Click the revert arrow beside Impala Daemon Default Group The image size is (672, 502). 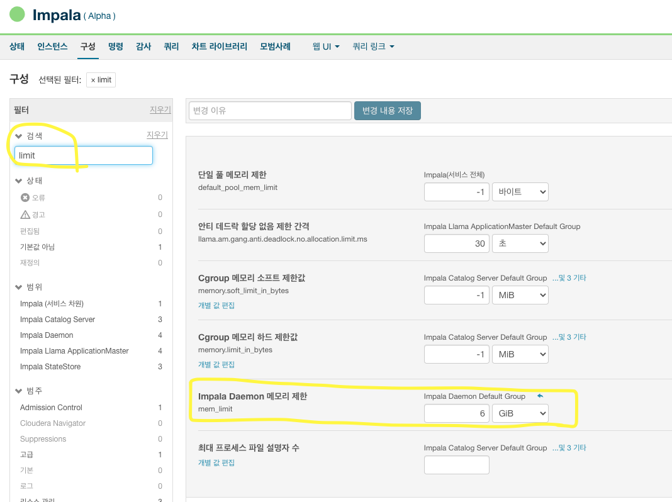coord(540,396)
